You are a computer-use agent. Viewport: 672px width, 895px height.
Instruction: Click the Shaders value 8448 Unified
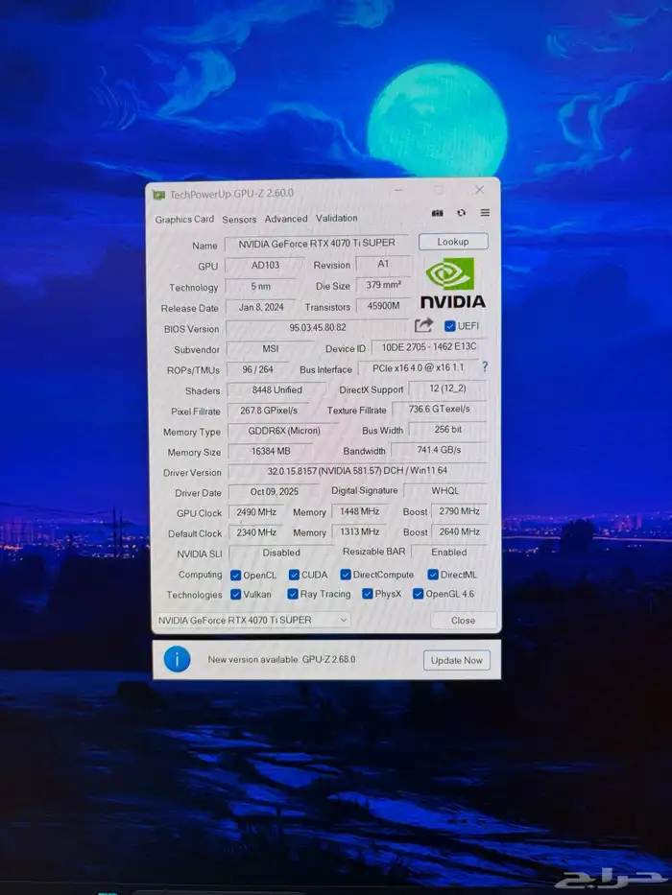coord(276,389)
